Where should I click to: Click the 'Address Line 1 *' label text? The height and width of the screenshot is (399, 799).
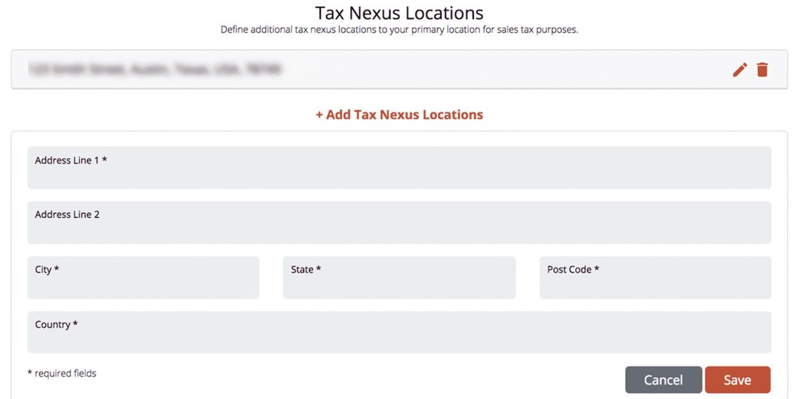[71, 160]
